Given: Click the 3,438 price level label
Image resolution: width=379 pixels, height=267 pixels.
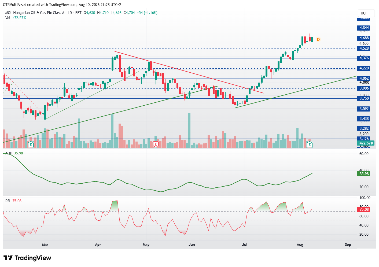Looking at the screenshot, I should [364, 118].
